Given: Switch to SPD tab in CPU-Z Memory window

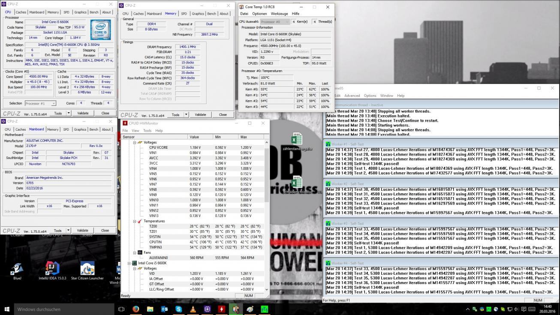Looking at the screenshot, I should point(184,13).
